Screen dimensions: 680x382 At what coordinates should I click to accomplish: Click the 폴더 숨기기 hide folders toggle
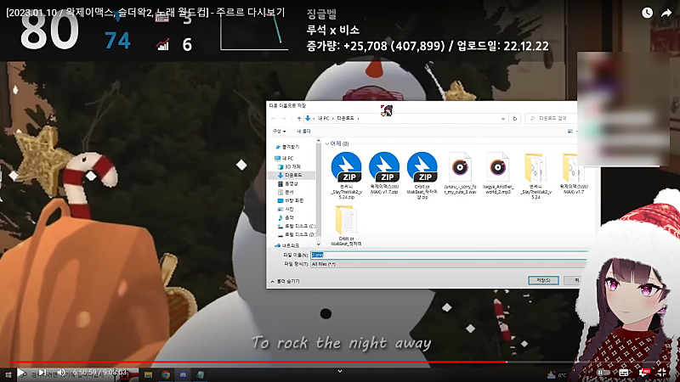pyautogui.click(x=286, y=282)
